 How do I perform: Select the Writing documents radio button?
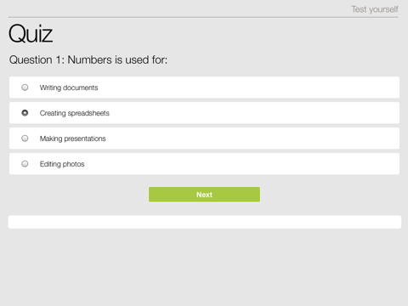(25, 88)
